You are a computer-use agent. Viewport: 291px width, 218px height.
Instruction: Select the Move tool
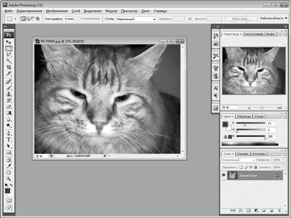(9, 43)
